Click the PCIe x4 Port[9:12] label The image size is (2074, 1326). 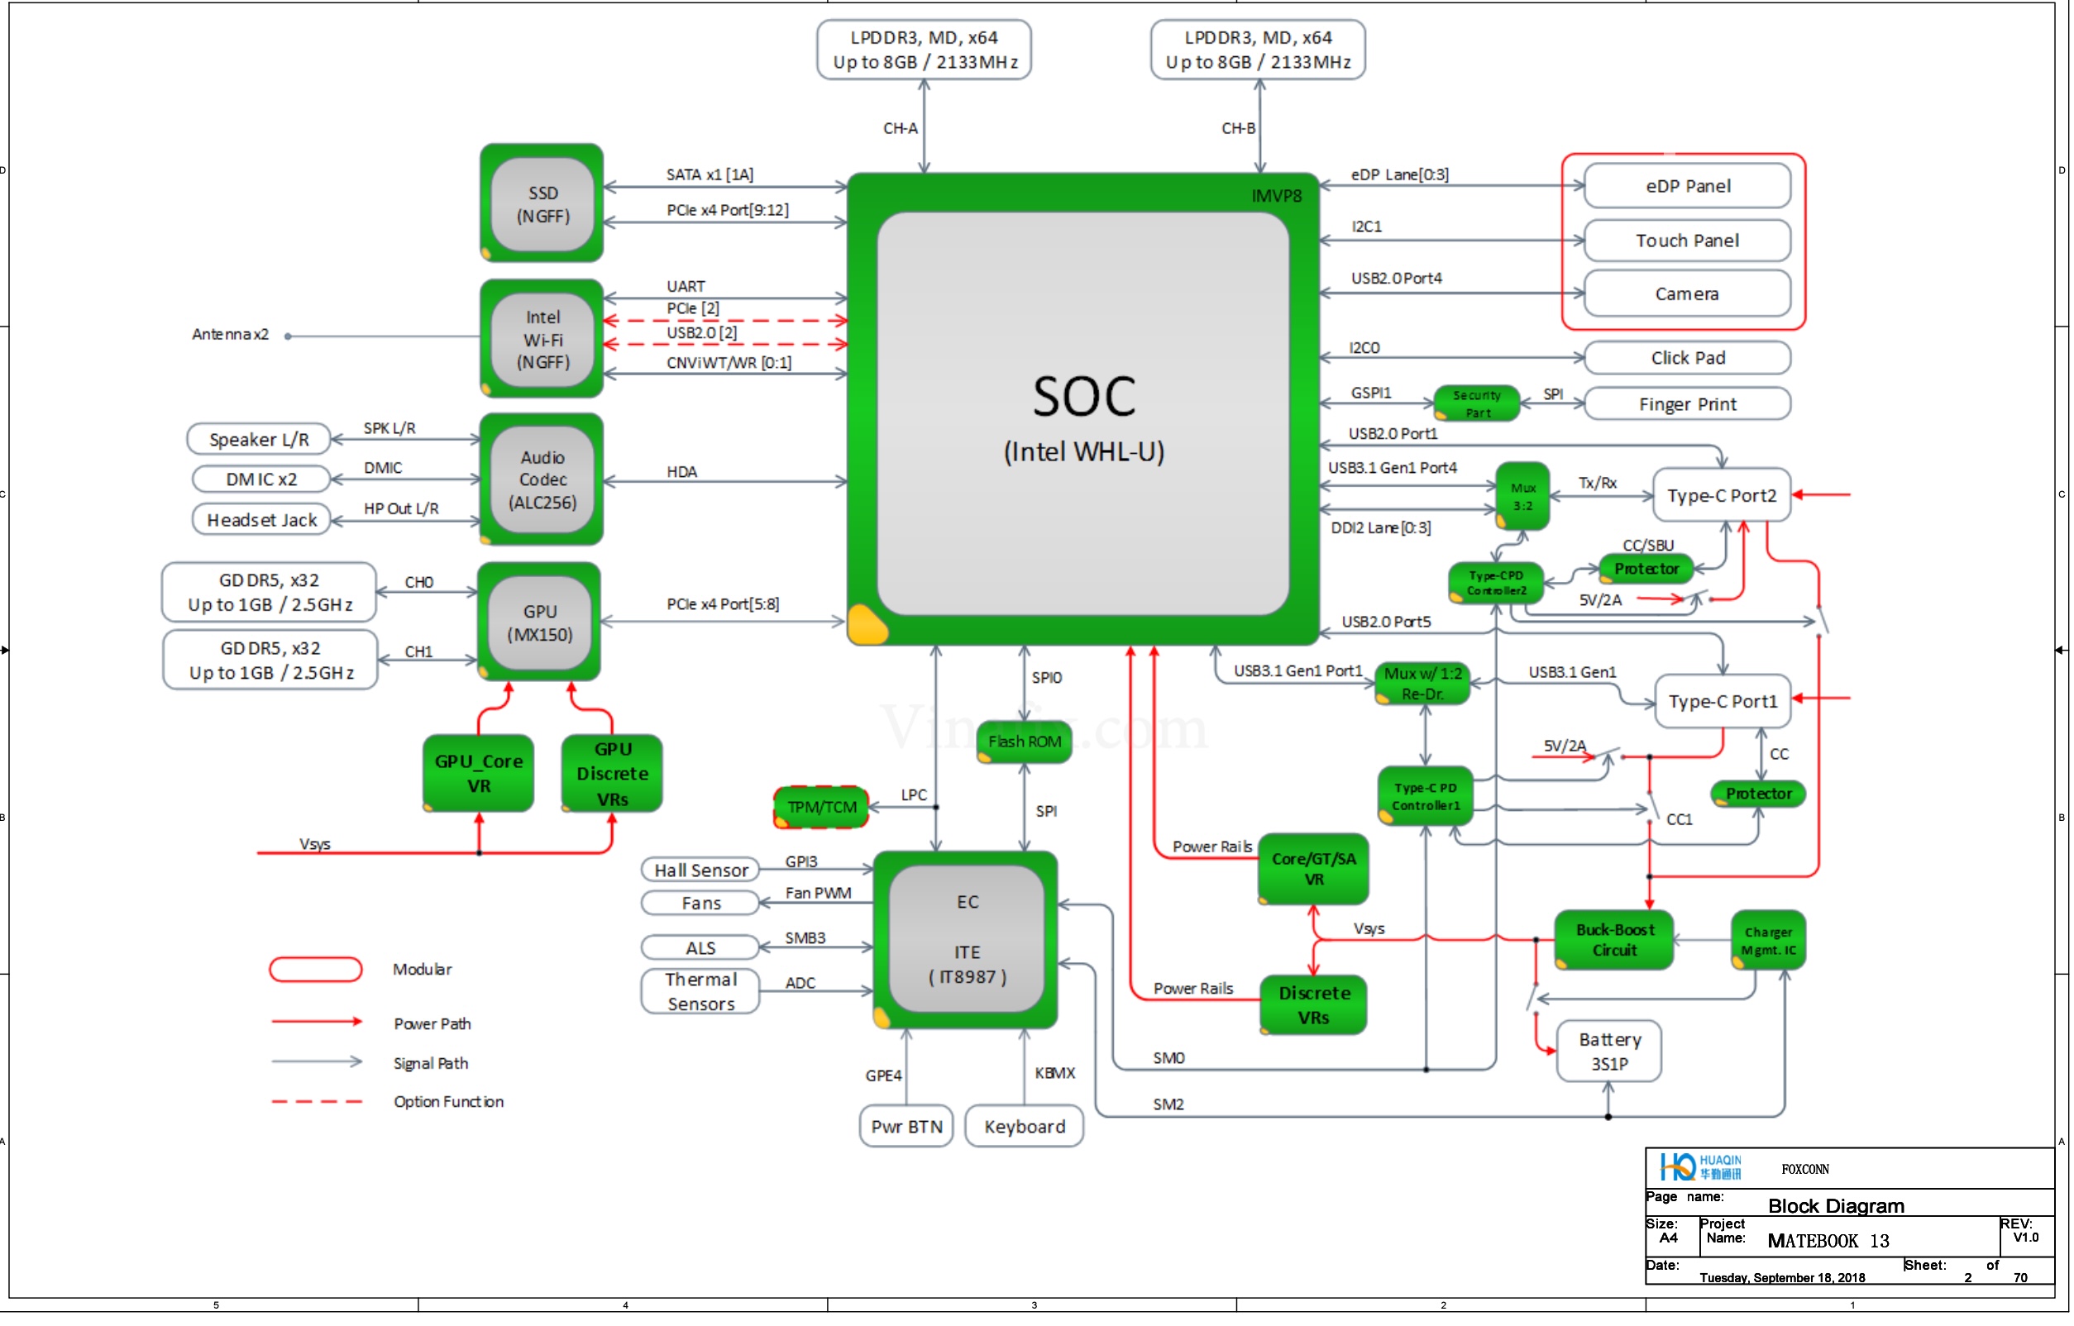(728, 210)
